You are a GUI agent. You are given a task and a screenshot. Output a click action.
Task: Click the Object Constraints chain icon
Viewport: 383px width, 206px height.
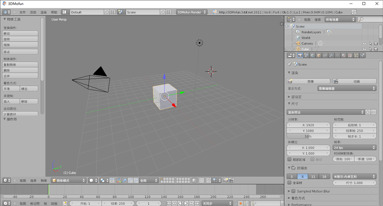[x=325, y=55]
